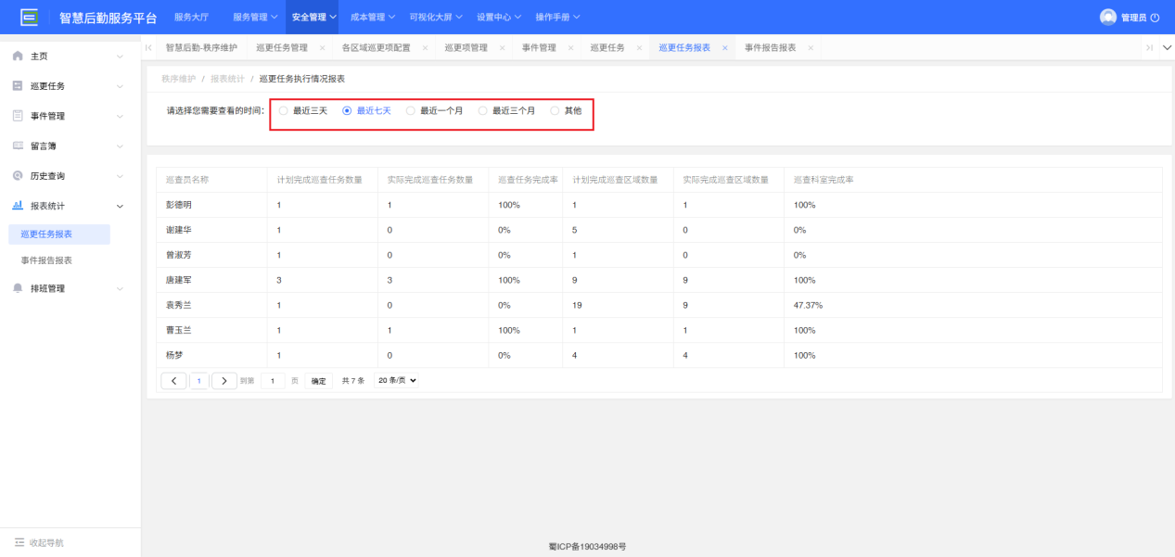1175x557 pixels.
Task: Open 设置中心 top dropdown menu
Action: click(x=499, y=17)
